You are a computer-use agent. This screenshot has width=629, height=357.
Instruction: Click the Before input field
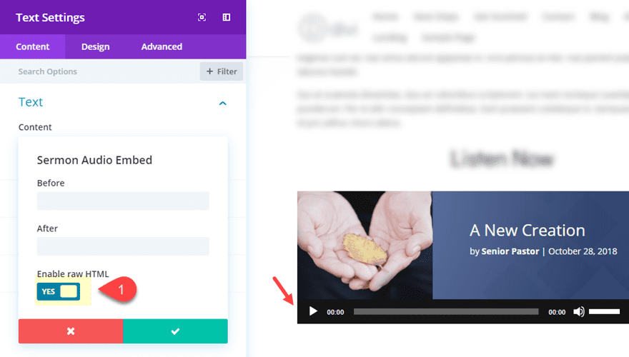[x=123, y=201]
